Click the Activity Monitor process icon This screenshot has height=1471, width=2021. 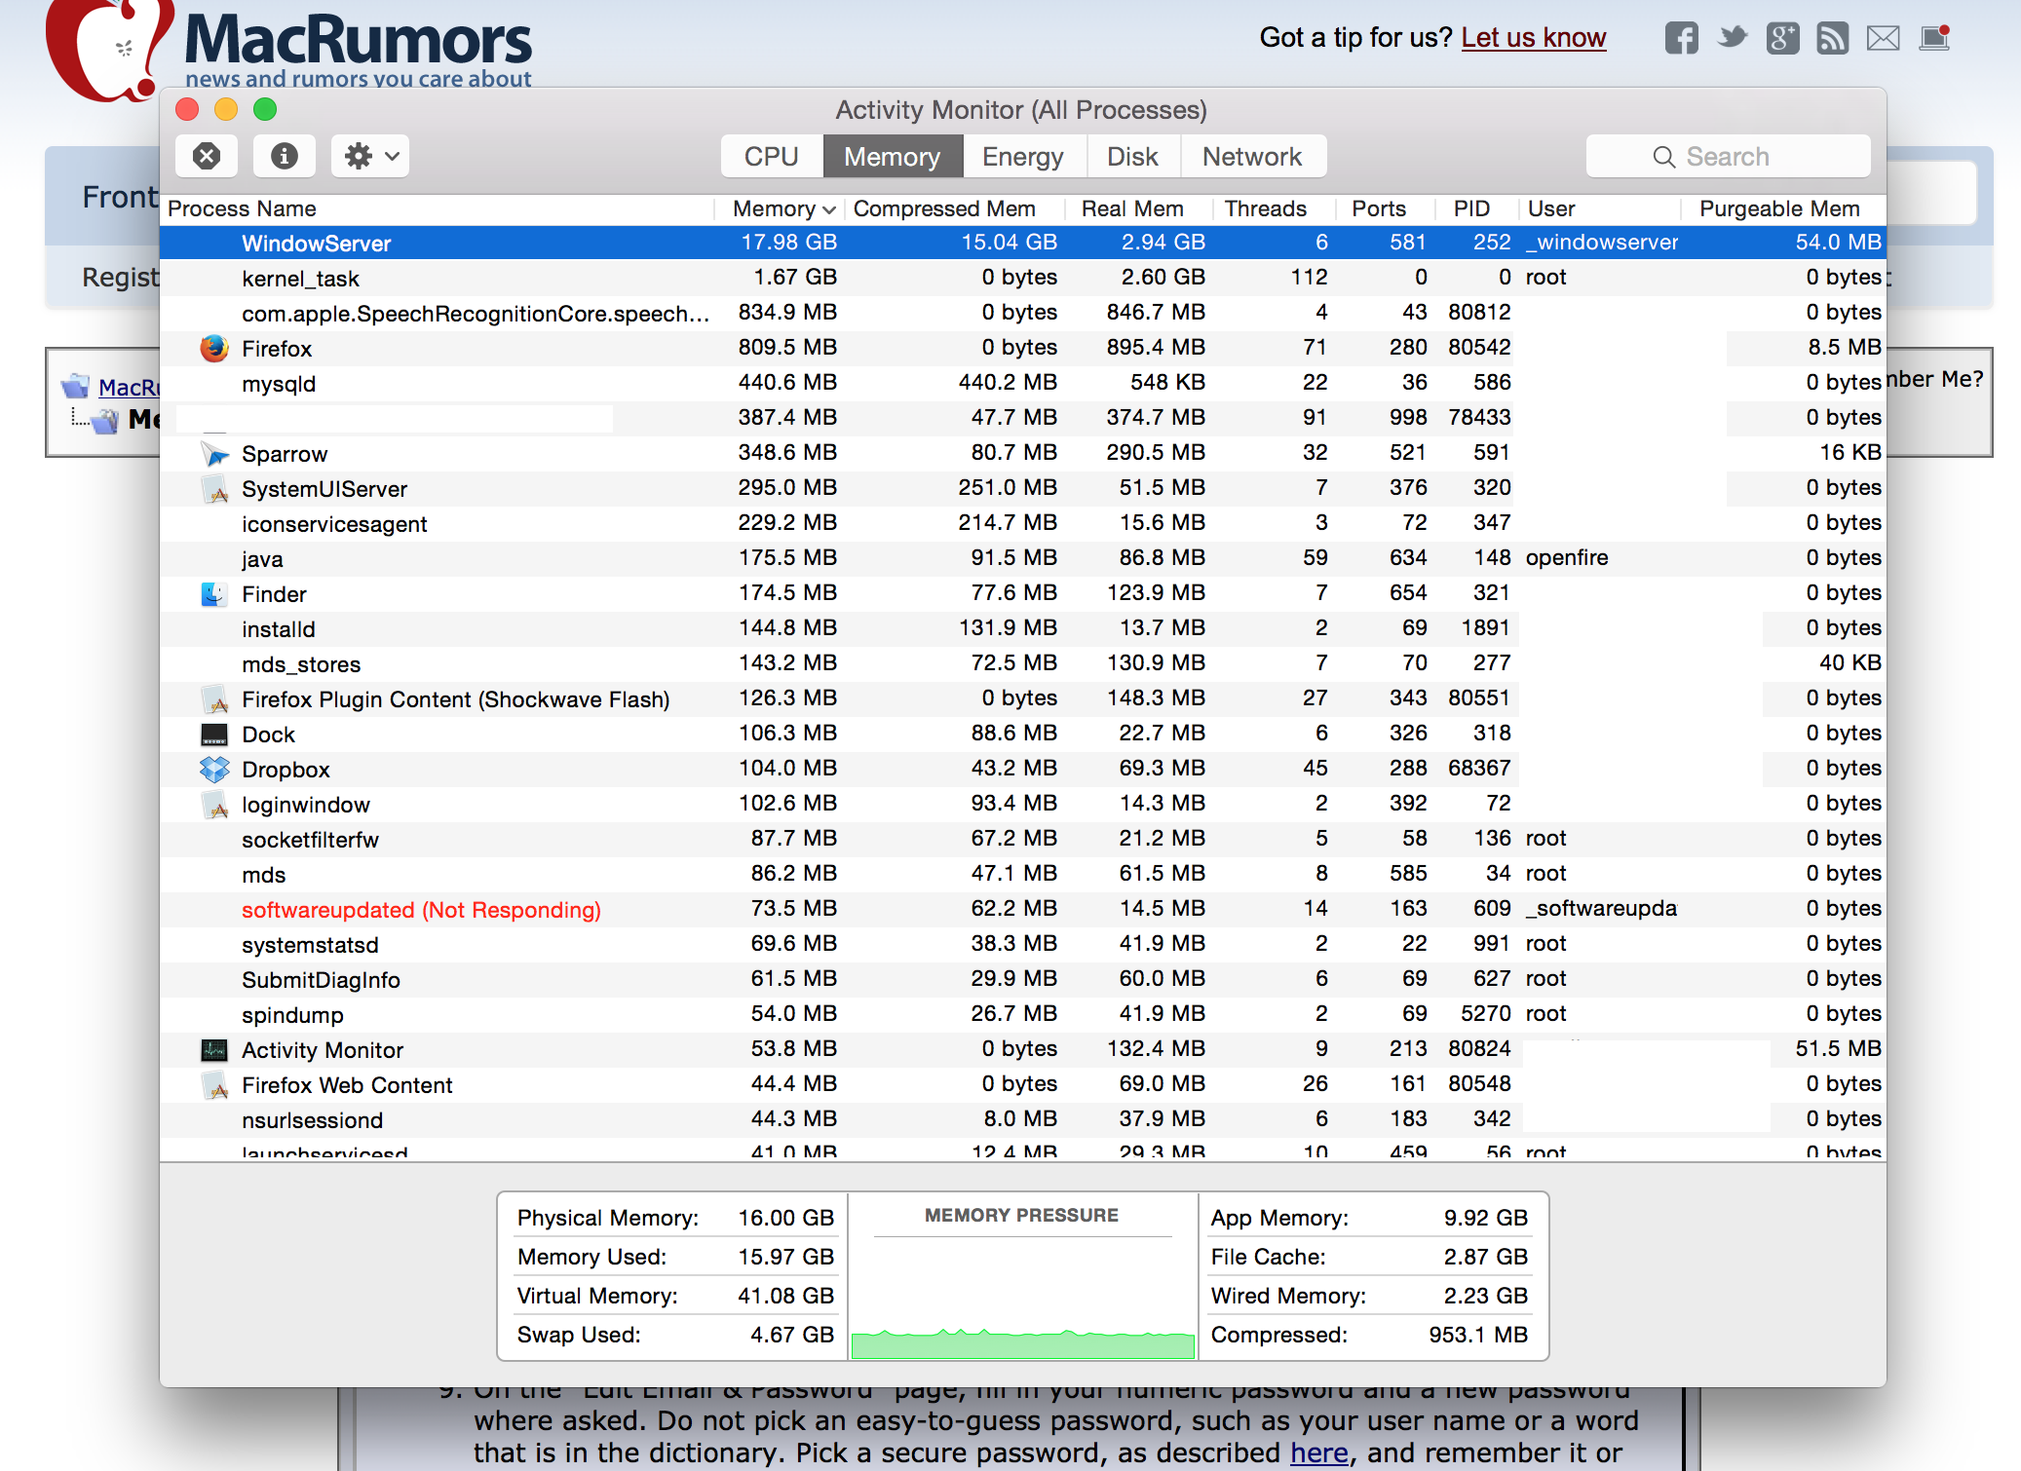point(214,1049)
